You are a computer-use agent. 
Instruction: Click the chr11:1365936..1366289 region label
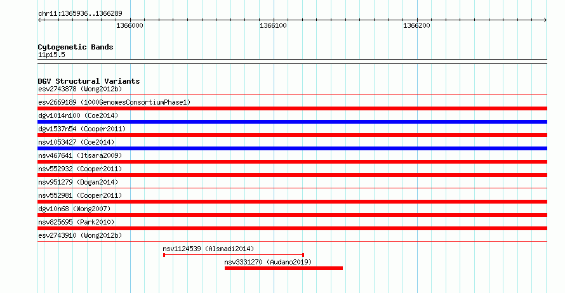(x=80, y=14)
